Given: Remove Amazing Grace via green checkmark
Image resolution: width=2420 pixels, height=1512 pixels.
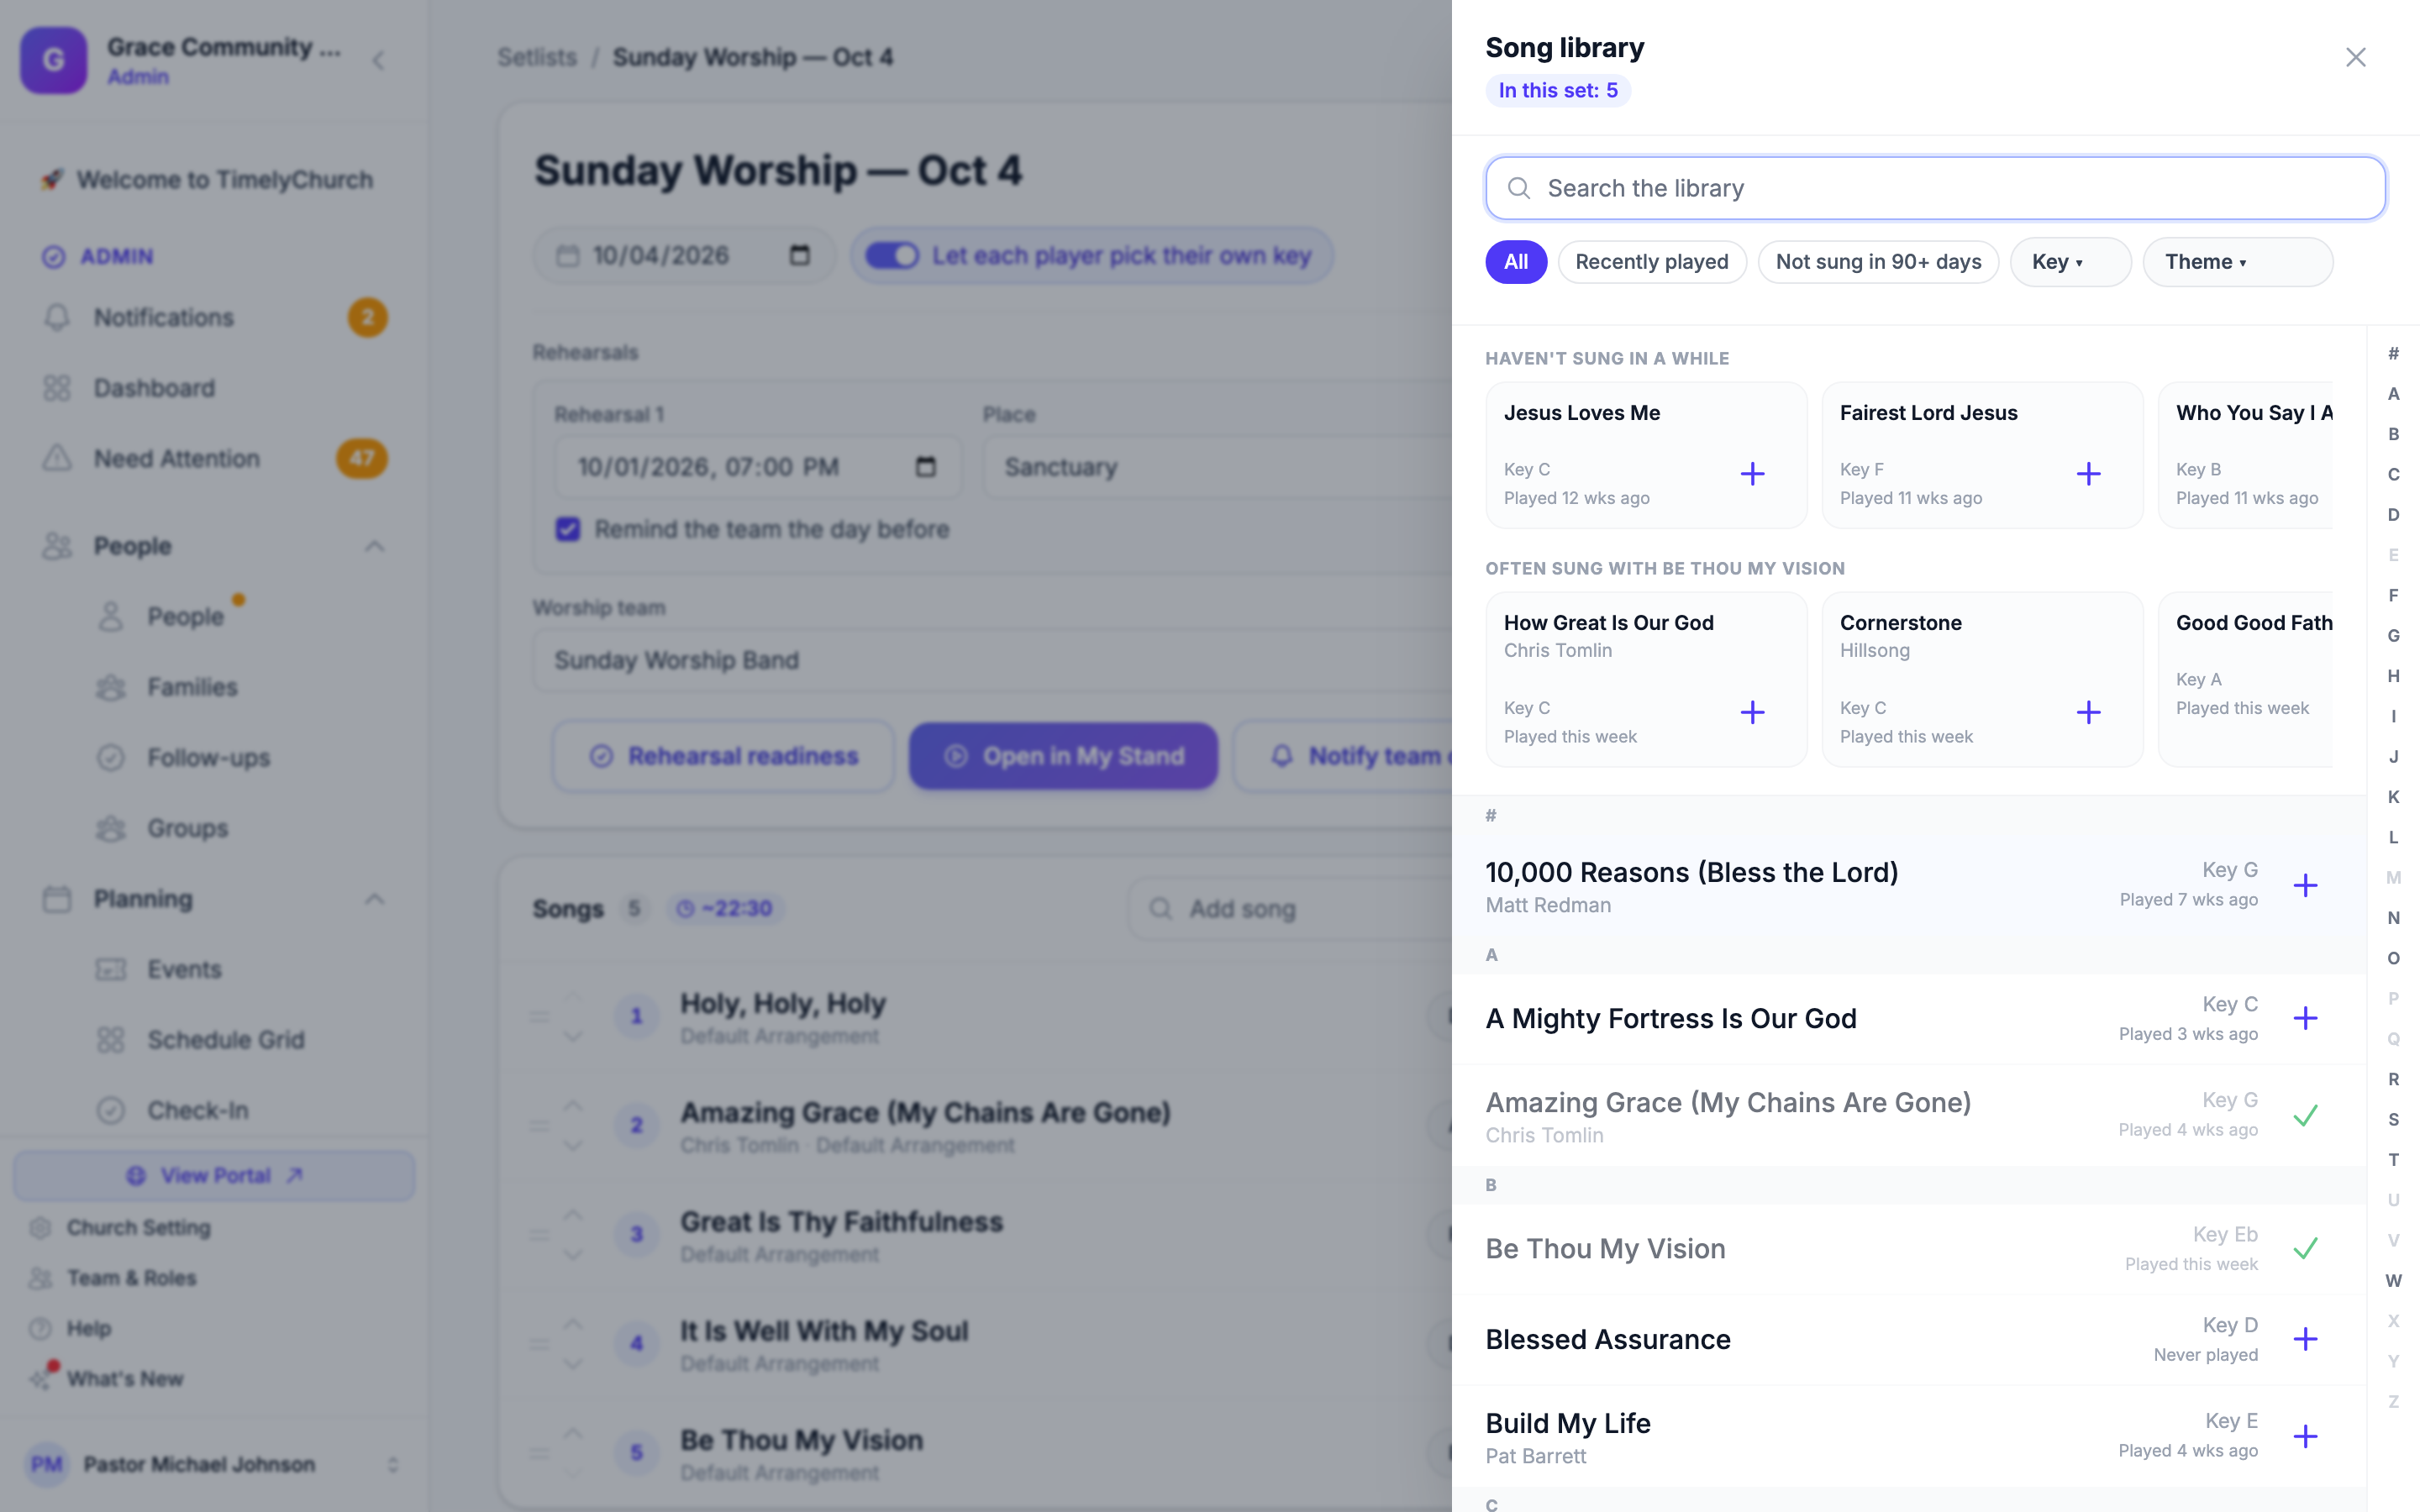Looking at the screenshot, I should [2305, 1115].
